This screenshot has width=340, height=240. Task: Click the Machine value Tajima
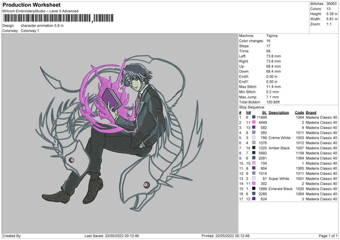click(271, 36)
